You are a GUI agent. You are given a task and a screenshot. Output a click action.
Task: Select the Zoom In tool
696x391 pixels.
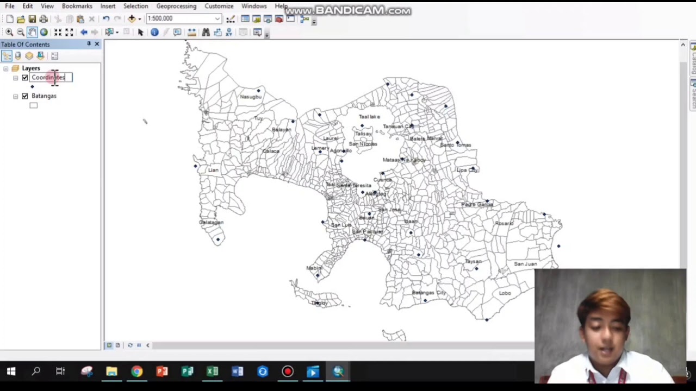tap(9, 32)
